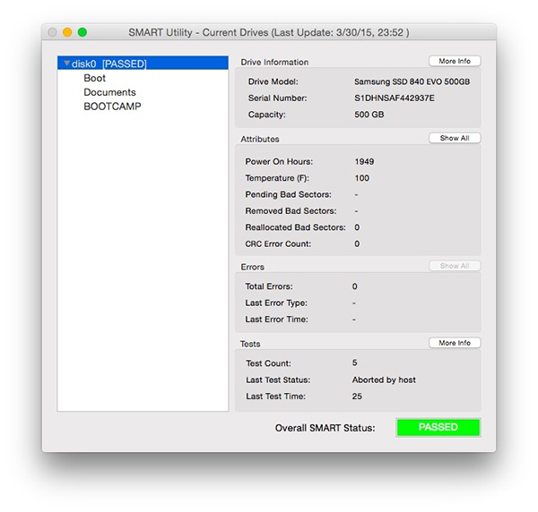Click the gray close window button
Image resolution: width=538 pixels, height=512 pixels.
tap(52, 32)
